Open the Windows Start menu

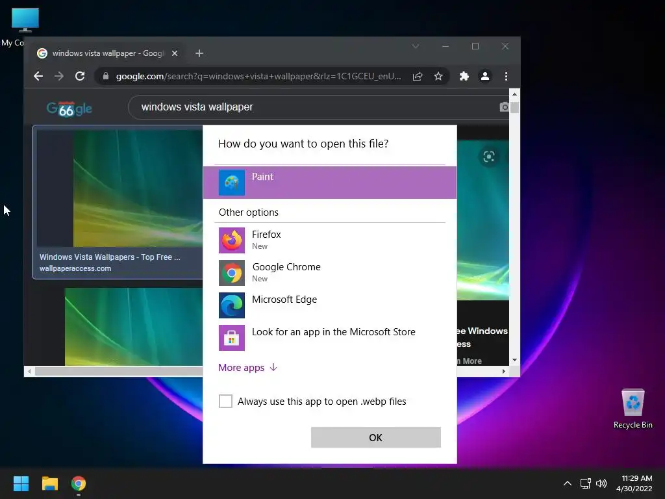coord(21,483)
